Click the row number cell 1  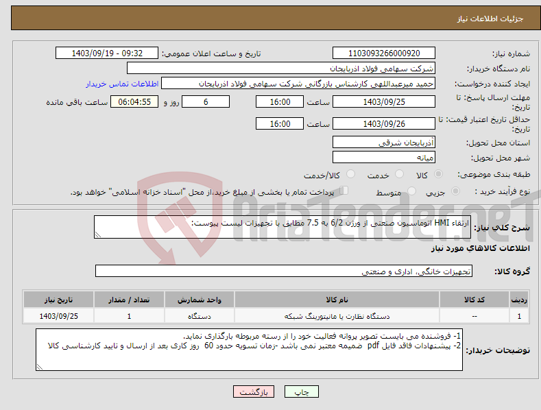coord(519,316)
